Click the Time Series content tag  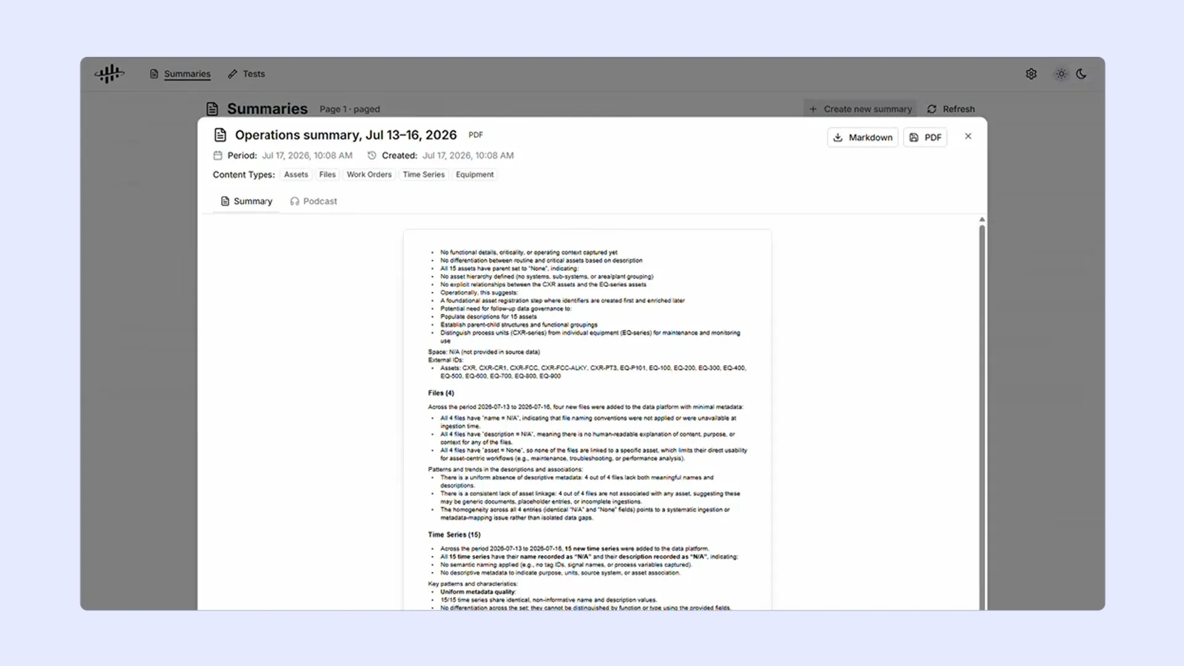pos(424,175)
